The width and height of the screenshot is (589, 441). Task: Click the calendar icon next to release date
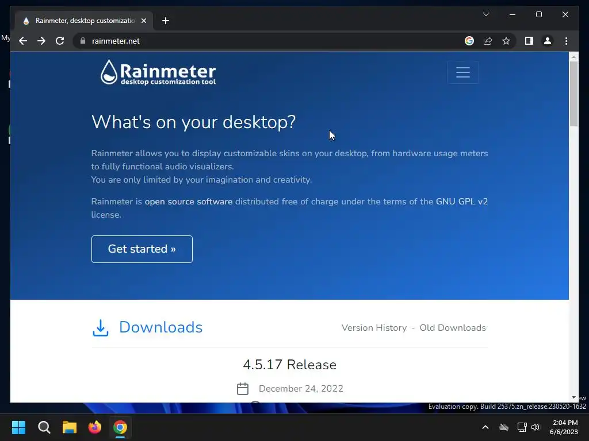coord(243,389)
